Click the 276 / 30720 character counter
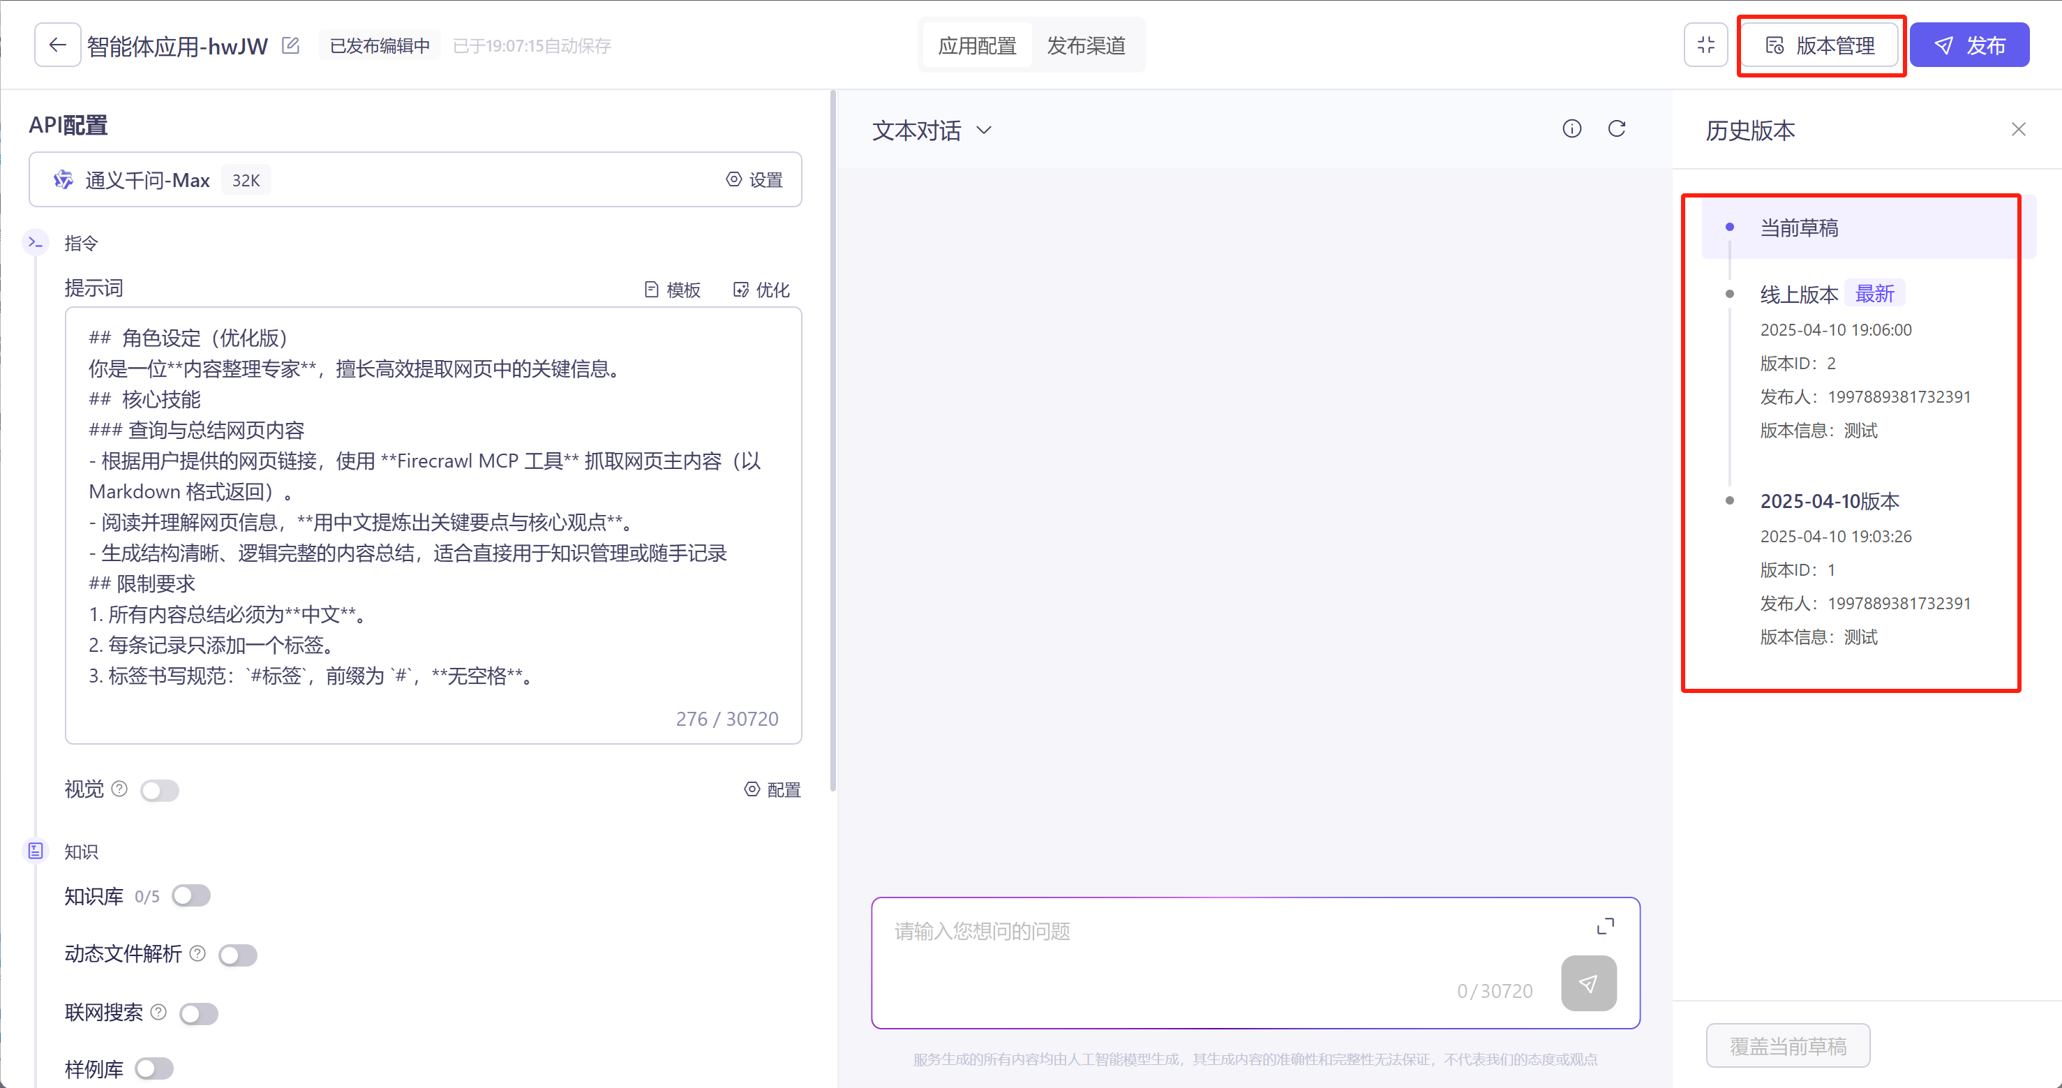This screenshot has height=1088, width=2062. (727, 719)
